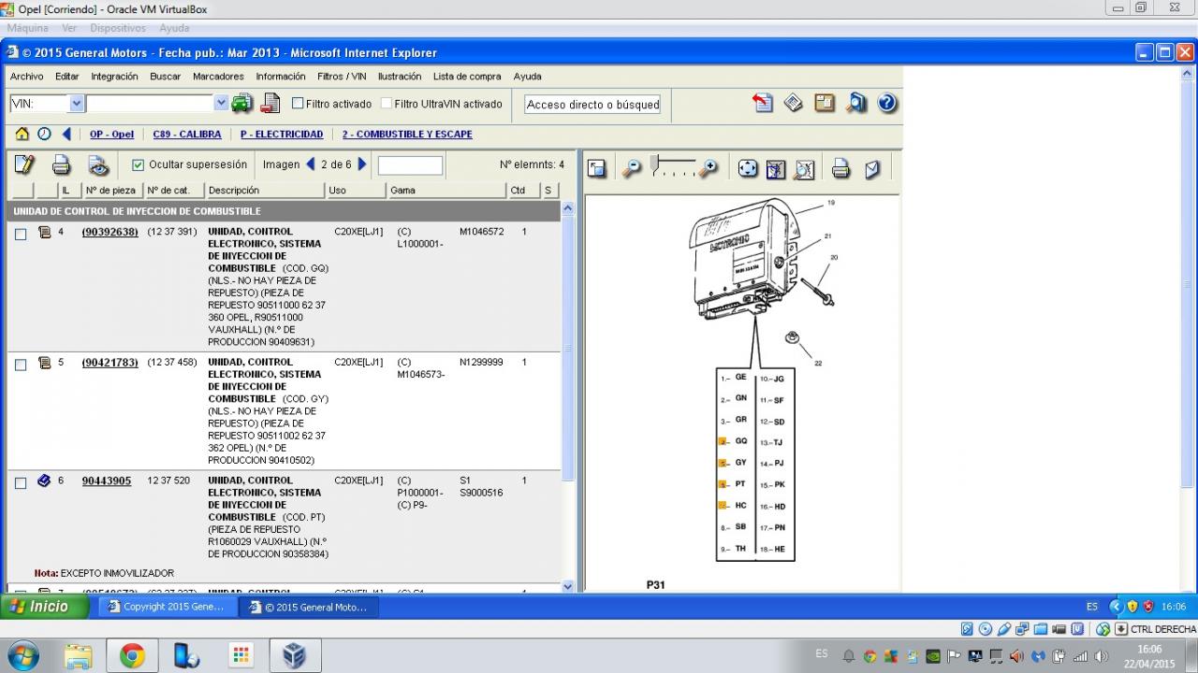Uncheck Ocultar supersesión checkbox
Screen dimensions: 1198x673
[139, 165]
